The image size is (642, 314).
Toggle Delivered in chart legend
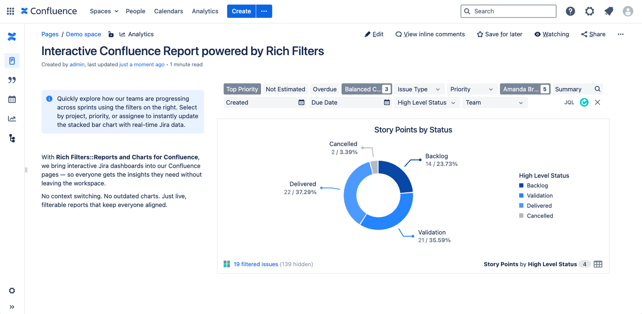pyautogui.click(x=535, y=206)
